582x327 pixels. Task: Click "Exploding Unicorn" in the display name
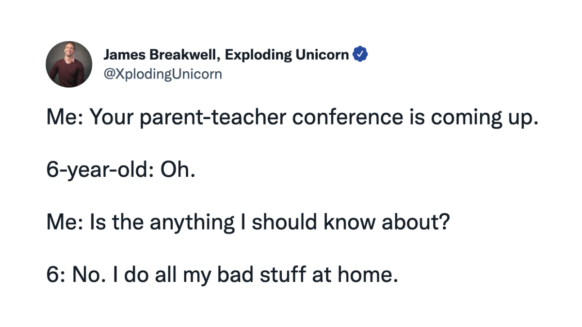[x=288, y=55]
